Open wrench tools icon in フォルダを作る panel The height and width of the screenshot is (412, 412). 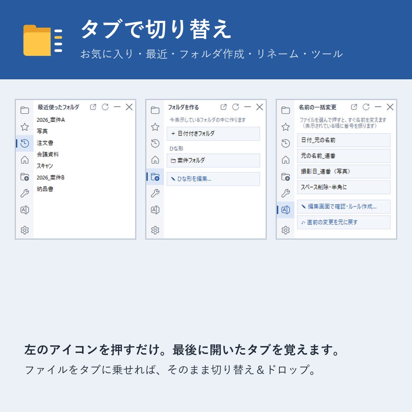pyautogui.click(x=155, y=194)
